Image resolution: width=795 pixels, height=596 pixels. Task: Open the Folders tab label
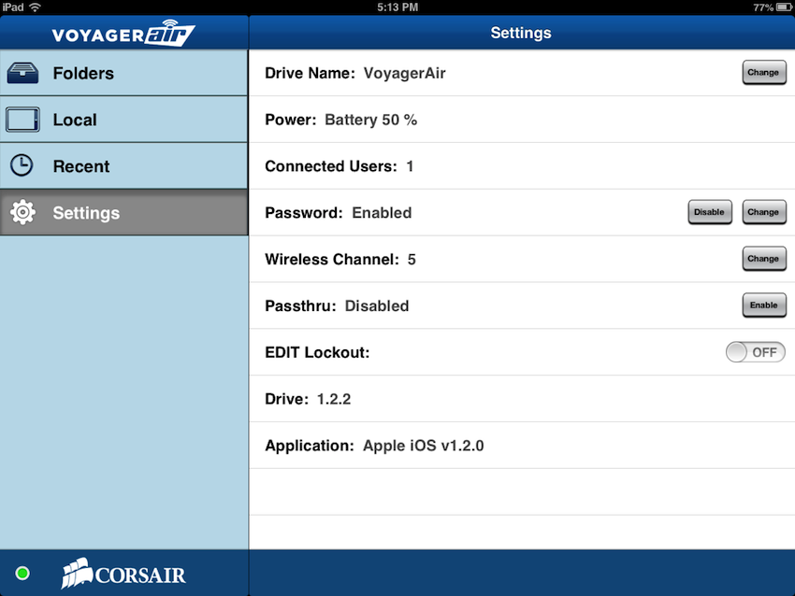83,74
